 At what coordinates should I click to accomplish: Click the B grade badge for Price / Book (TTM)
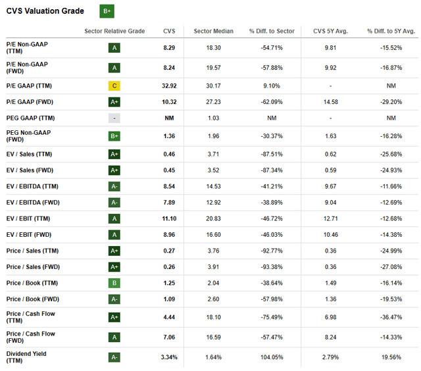click(x=114, y=284)
